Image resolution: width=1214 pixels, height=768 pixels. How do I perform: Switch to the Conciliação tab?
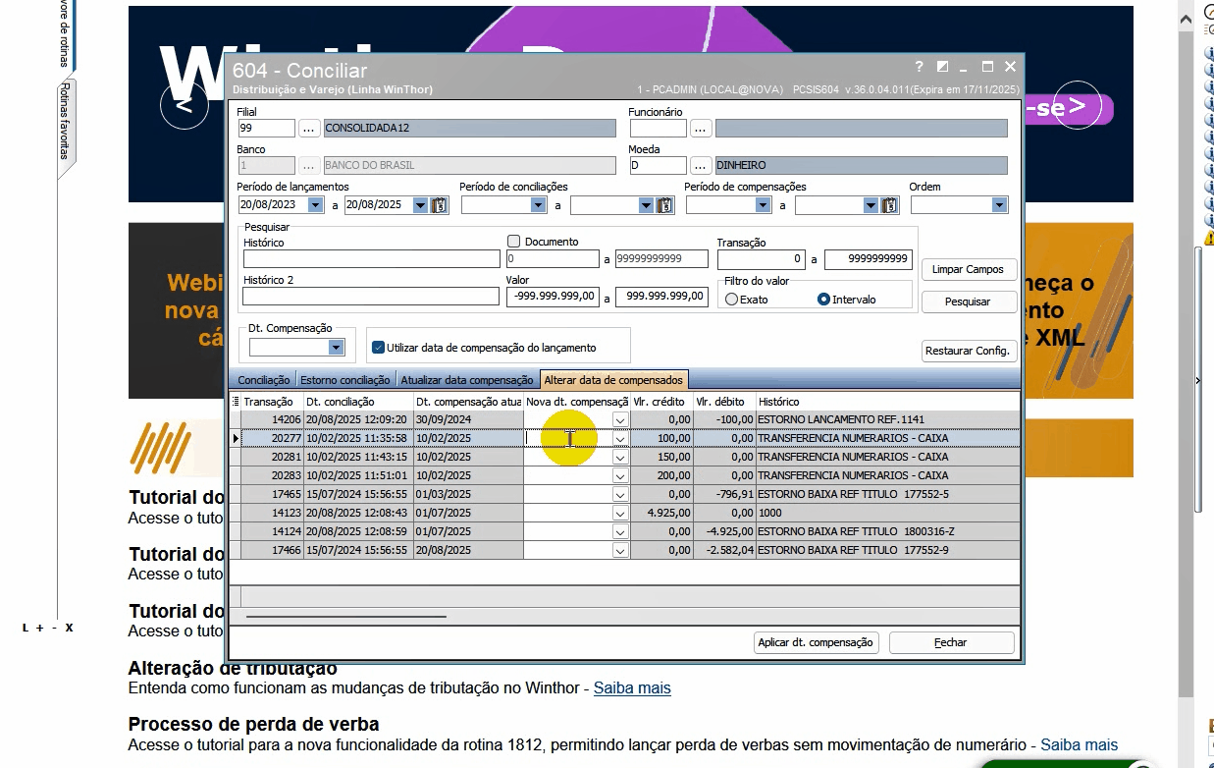pyautogui.click(x=263, y=380)
